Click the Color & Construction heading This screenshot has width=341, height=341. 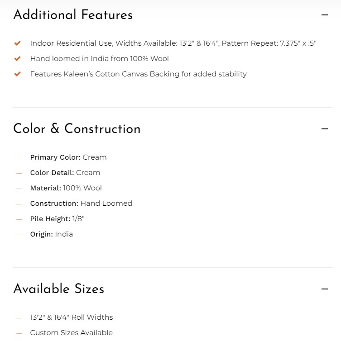coord(77,128)
